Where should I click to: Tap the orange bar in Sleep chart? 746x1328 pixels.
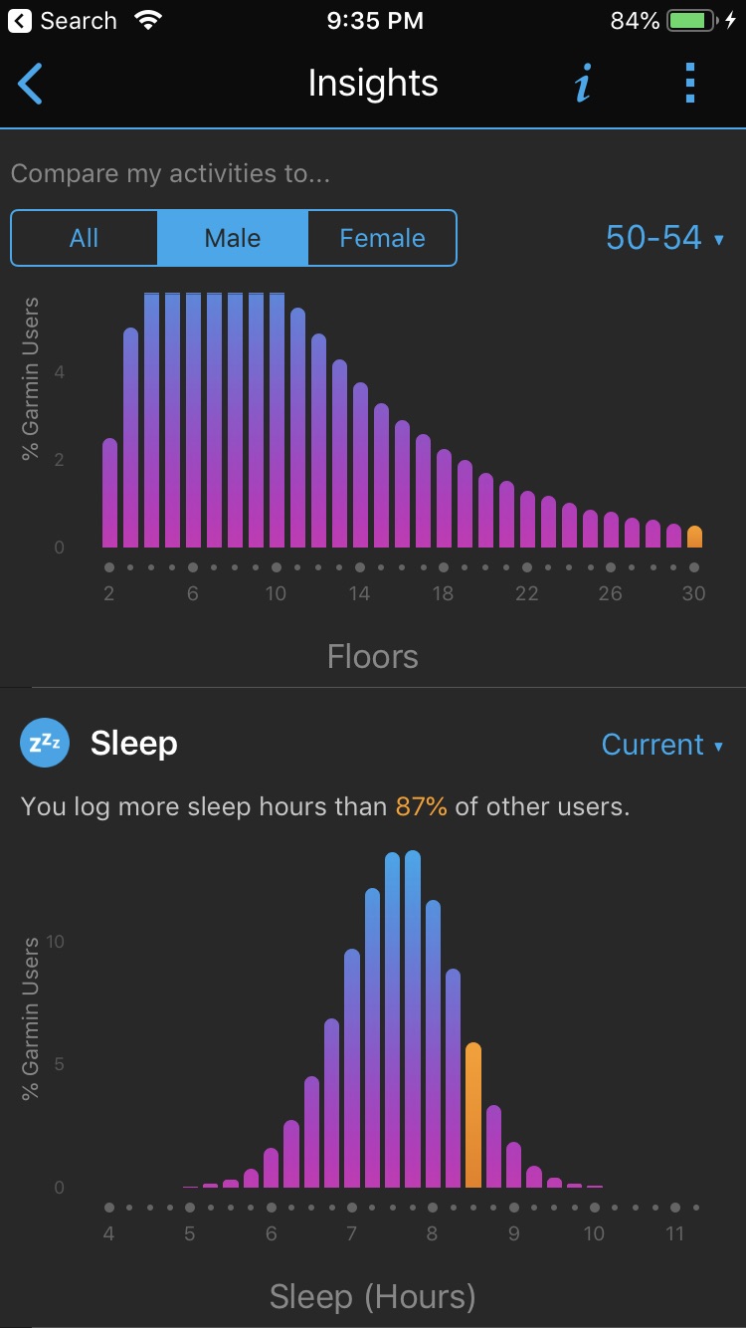pyautogui.click(x=473, y=1115)
